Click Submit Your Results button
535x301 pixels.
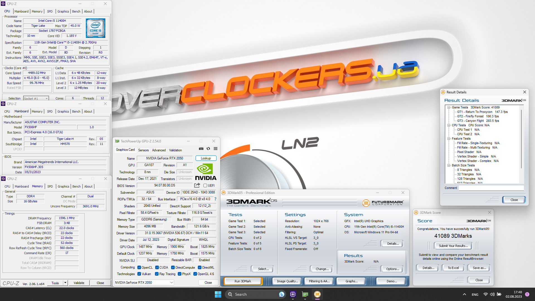(x=453, y=246)
